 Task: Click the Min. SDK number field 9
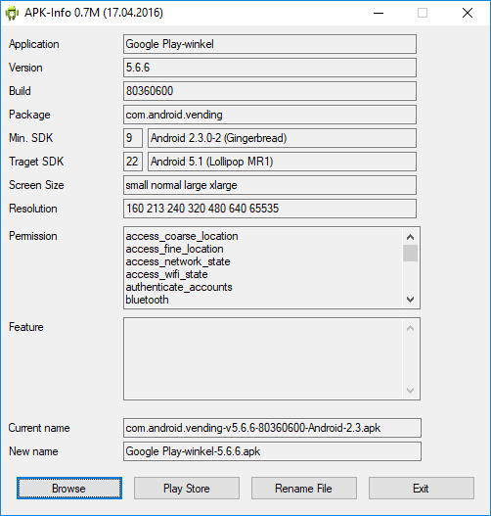point(133,138)
